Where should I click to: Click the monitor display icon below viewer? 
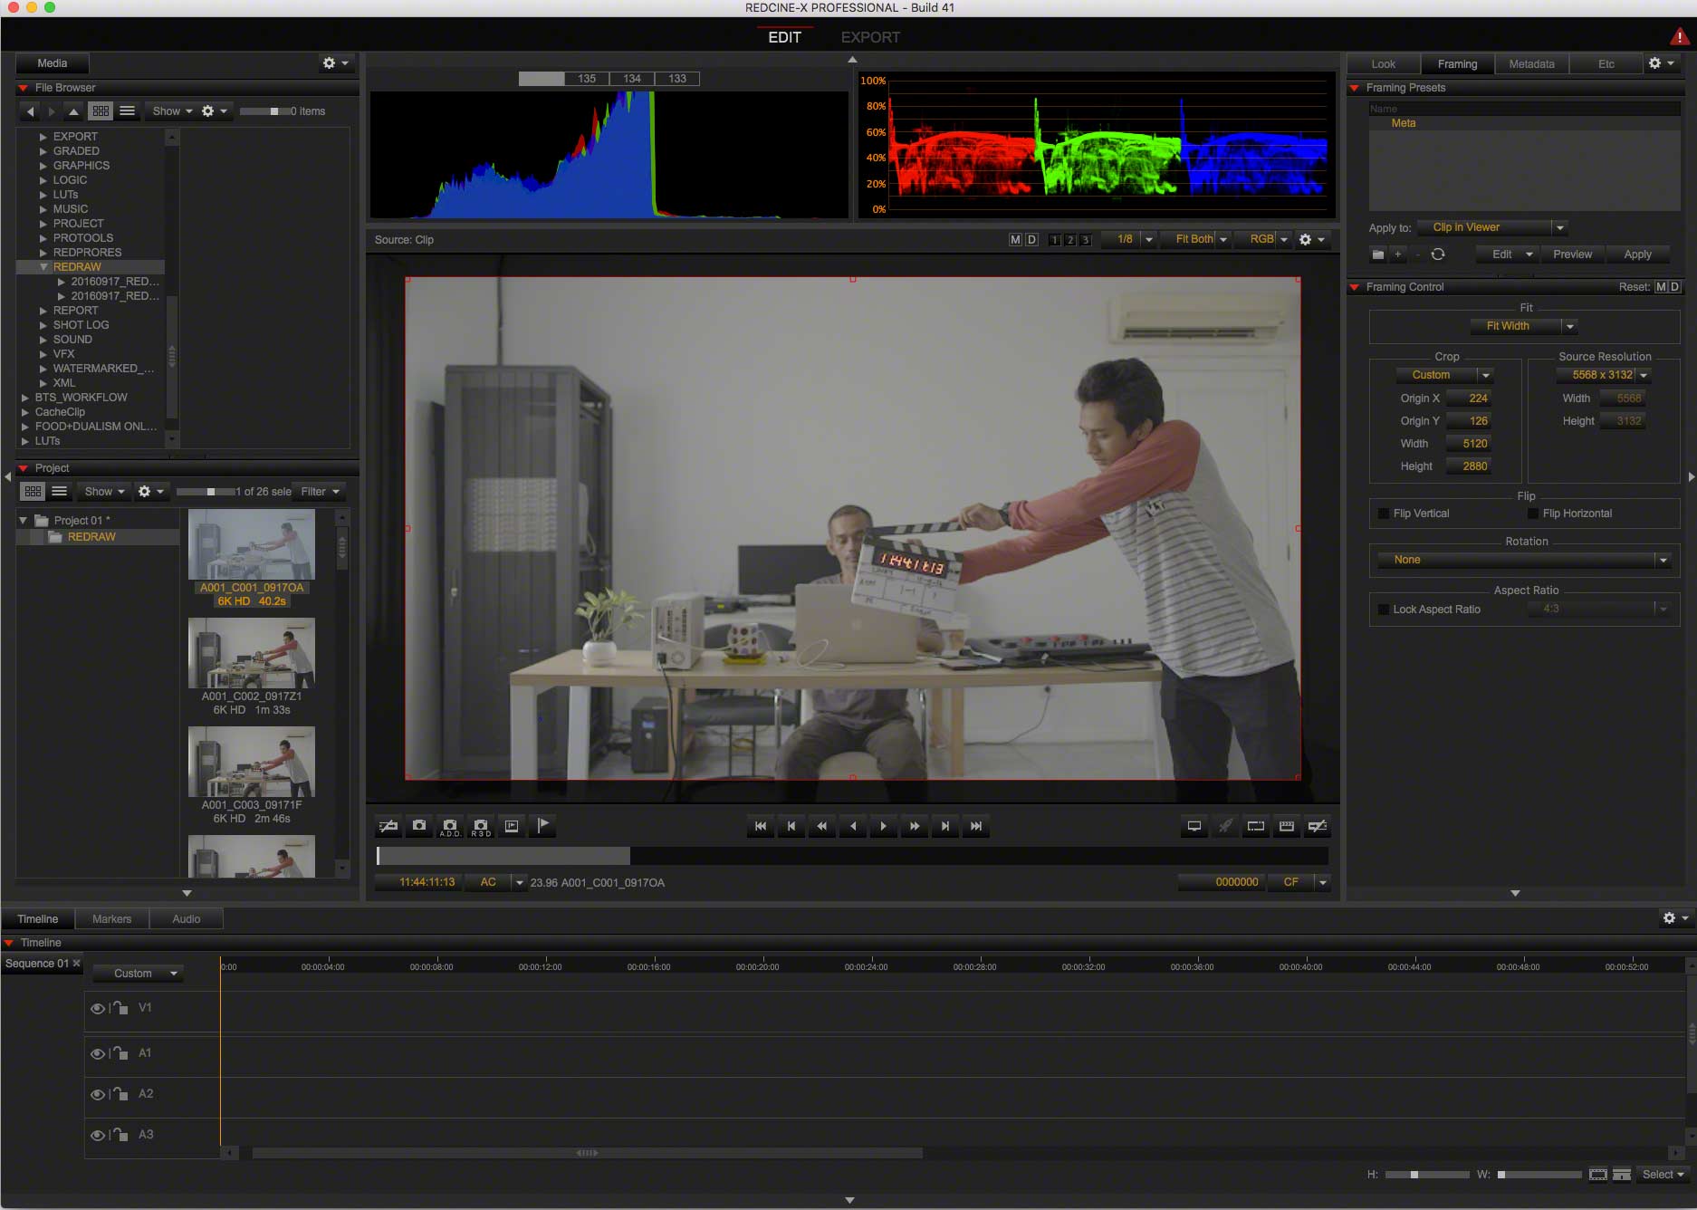[1194, 826]
